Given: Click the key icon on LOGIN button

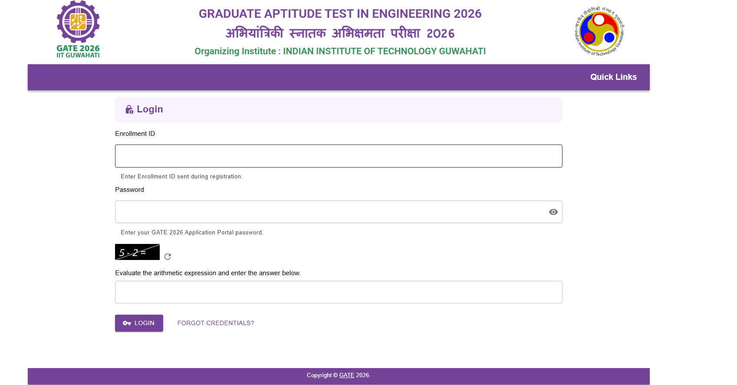Looking at the screenshot, I should tap(127, 323).
